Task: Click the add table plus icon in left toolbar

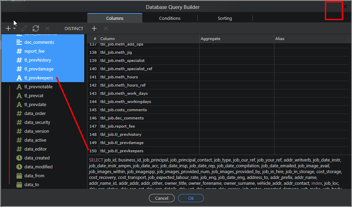Action: pyautogui.click(x=8, y=28)
